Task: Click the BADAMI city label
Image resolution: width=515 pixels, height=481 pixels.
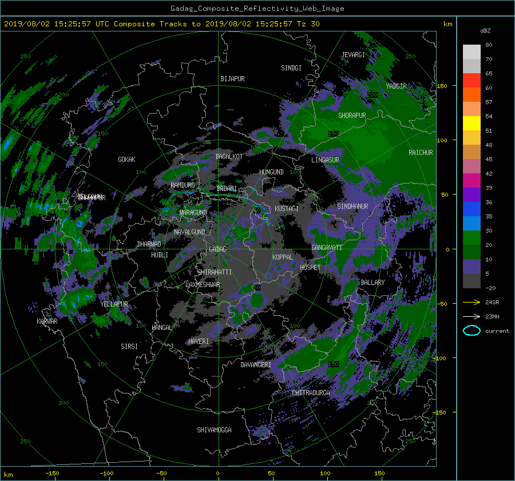Action: point(227,189)
